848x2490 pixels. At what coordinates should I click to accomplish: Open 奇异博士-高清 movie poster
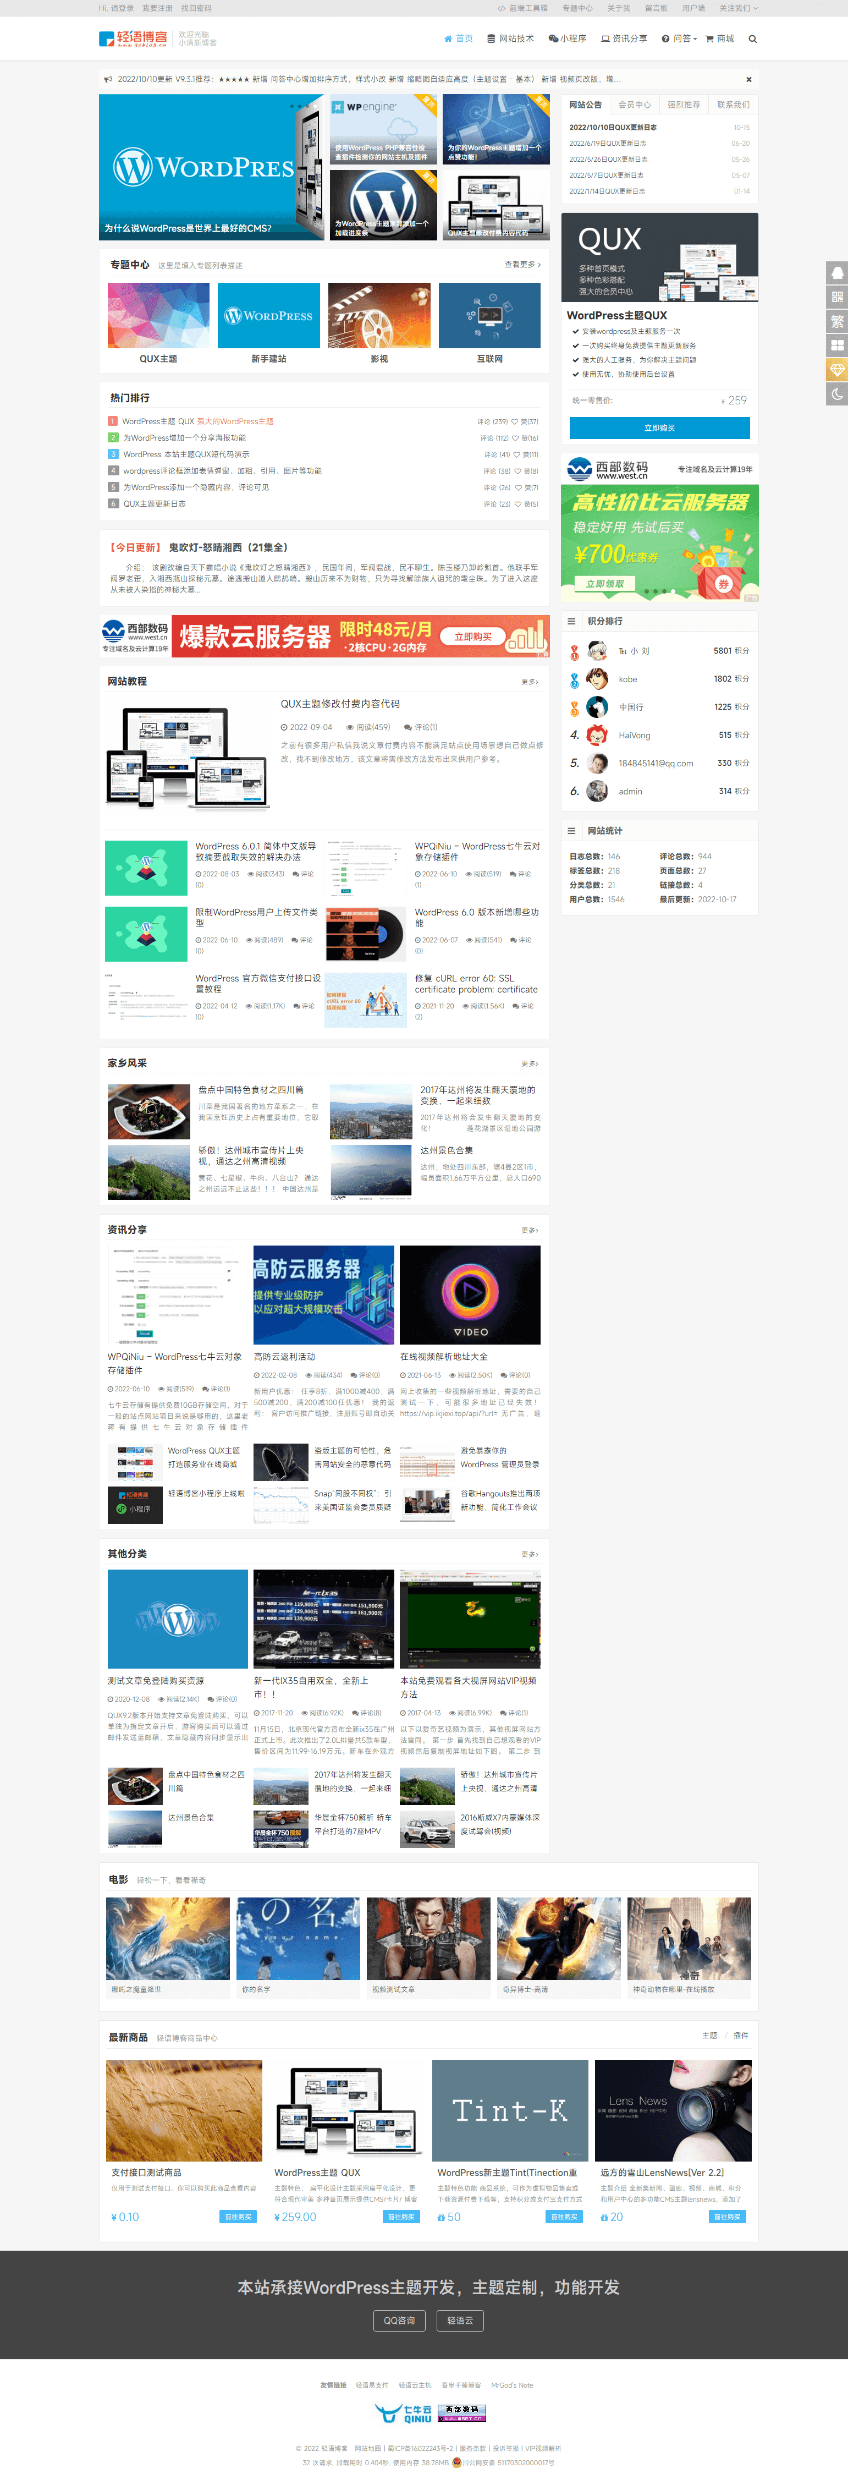click(x=558, y=1938)
